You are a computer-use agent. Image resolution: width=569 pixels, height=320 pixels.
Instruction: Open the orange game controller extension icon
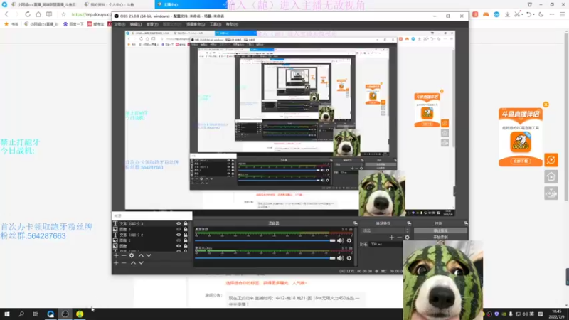click(486, 14)
